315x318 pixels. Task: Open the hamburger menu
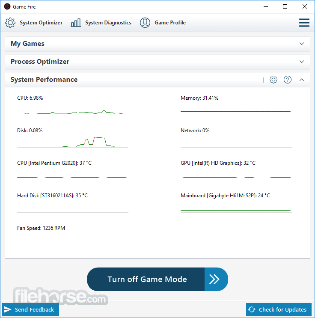(304, 23)
